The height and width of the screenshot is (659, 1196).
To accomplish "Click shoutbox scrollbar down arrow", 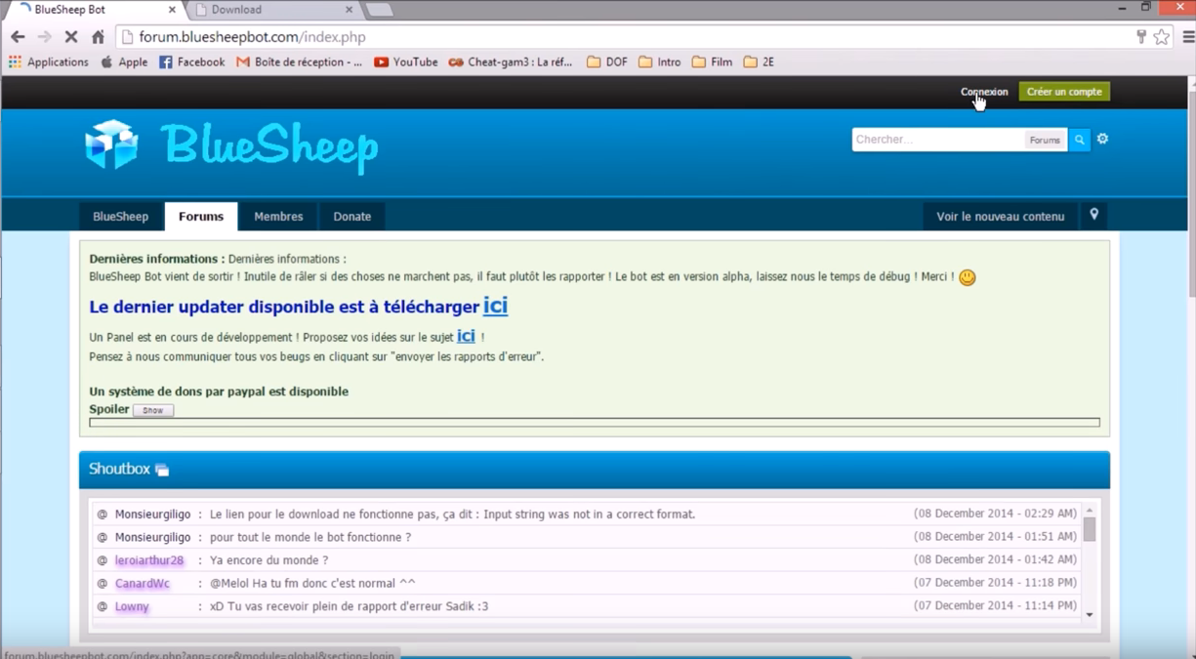I will point(1090,615).
